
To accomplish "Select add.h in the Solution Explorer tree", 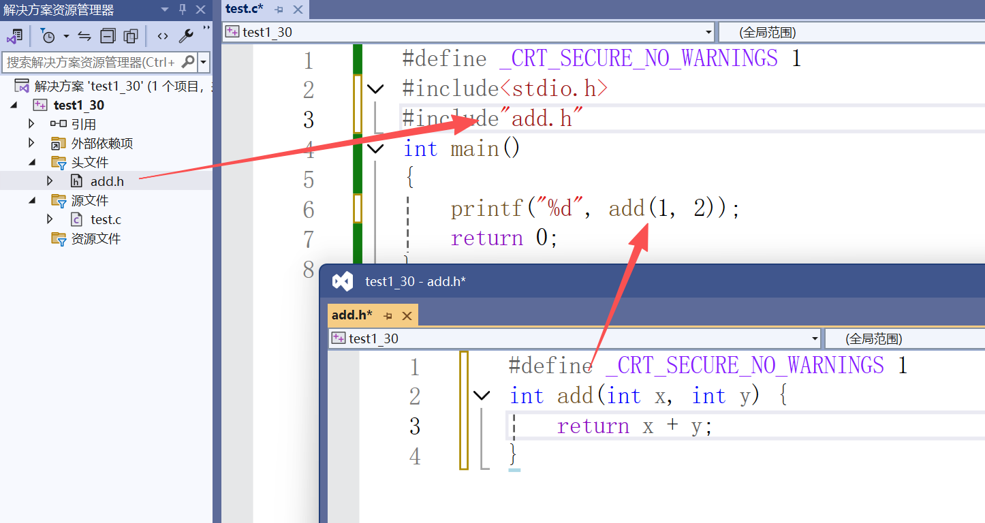I will 106,181.
